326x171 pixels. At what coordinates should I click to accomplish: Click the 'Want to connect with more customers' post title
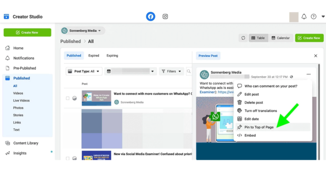[153, 94]
